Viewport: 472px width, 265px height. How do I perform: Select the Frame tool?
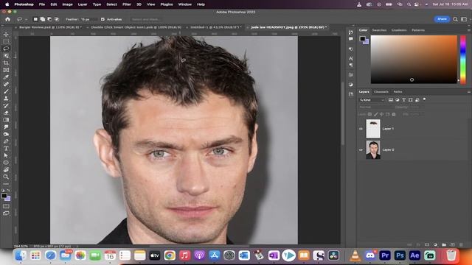click(6, 70)
